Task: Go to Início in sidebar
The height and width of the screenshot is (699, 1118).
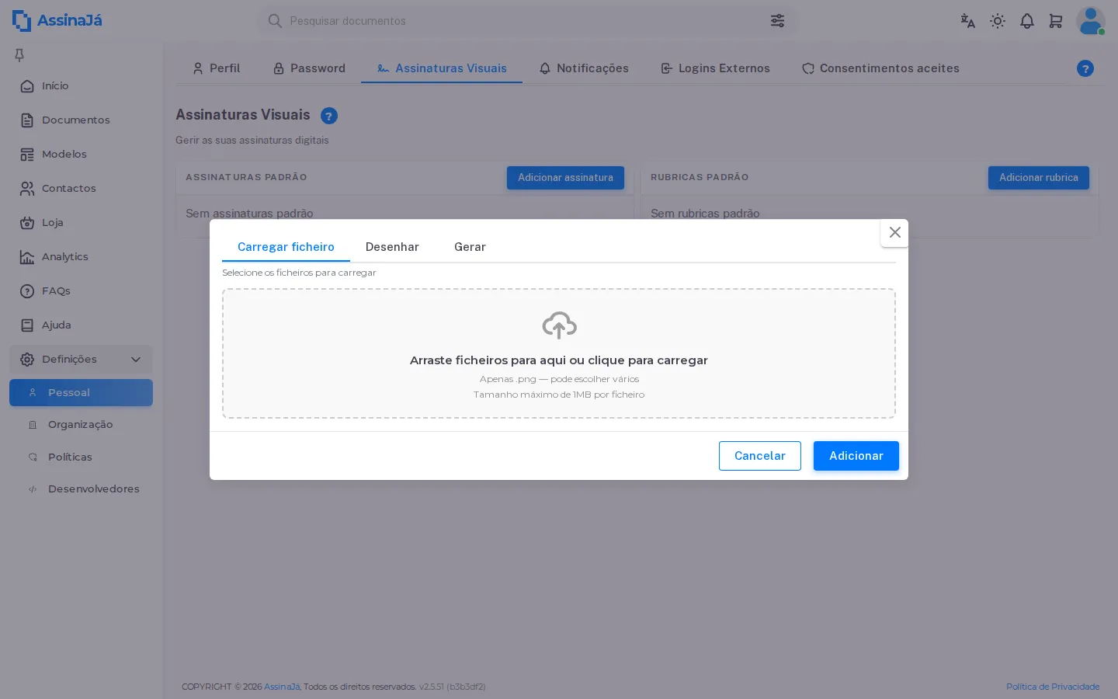Action: coord(81,86)
